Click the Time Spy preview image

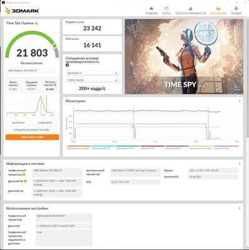(x=184, y=56)
